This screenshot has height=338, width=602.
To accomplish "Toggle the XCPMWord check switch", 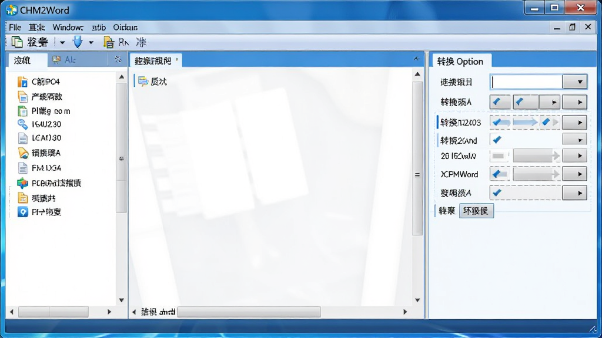I will (500, 174).
